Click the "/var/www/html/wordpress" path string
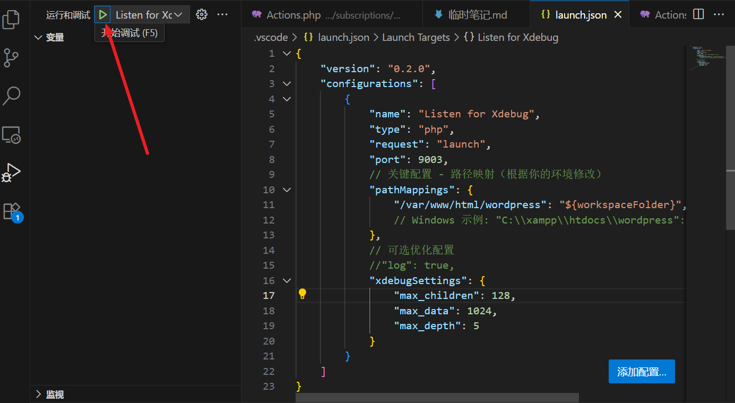This screenshot has height=403, width=735. [x=470, y=205]
